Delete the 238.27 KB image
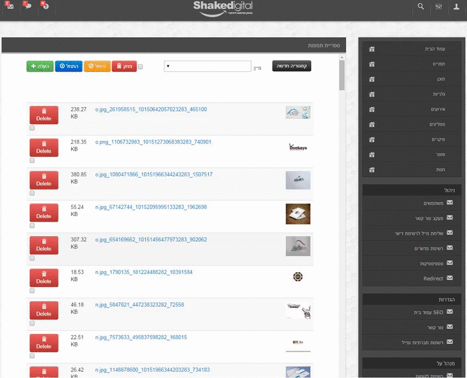This screenshot has width=467, height=378. tap(44, 115)
